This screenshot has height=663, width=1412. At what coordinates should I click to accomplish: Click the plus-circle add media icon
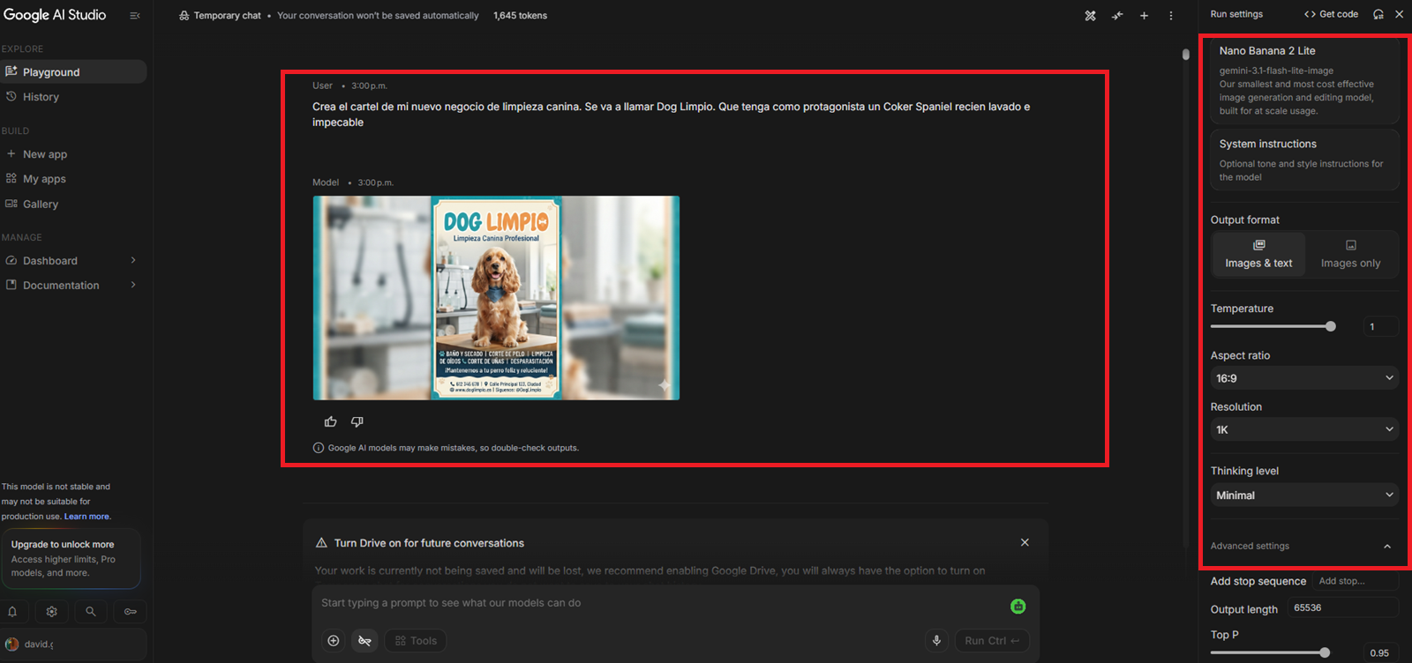[334, 641]
